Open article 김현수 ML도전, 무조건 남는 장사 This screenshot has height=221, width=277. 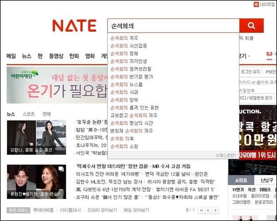pyautogui.click(x=109, y=182)
